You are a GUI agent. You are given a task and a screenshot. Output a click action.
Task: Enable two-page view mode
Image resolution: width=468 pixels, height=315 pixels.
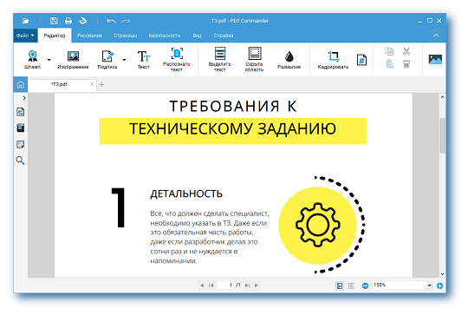click(x=351, y=285)
